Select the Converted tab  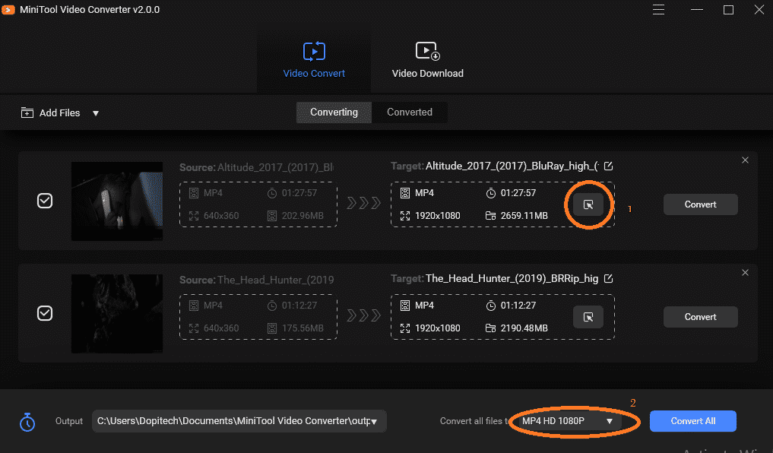click(409, 112)
